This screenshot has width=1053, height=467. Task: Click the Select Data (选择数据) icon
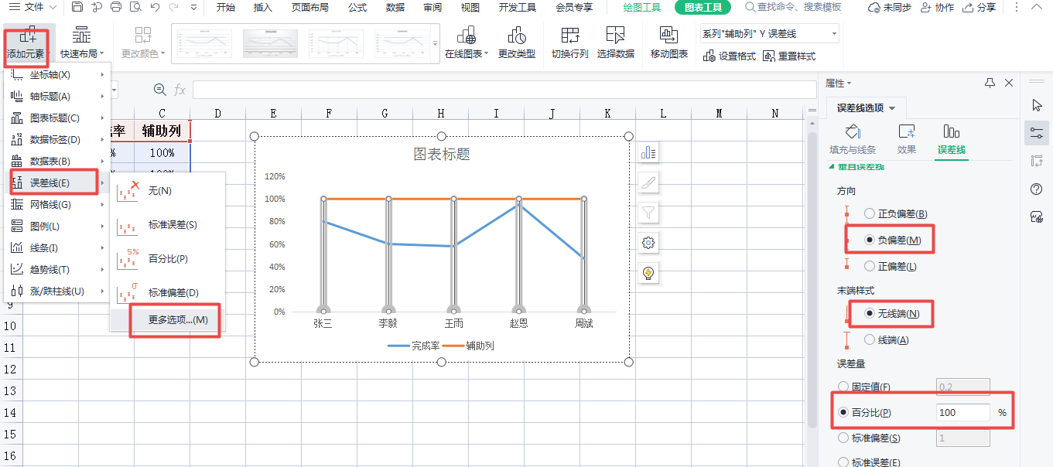pyautogui.click(x=616, y=36)
